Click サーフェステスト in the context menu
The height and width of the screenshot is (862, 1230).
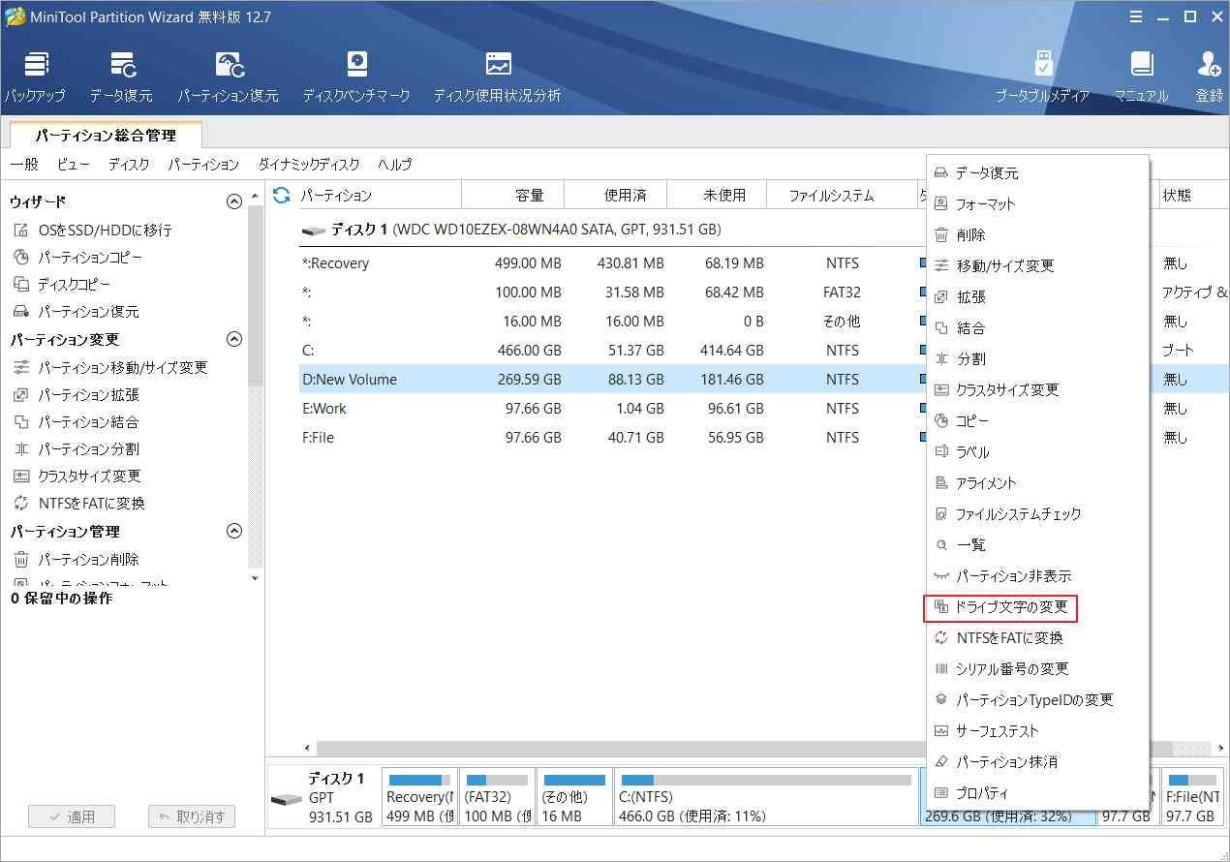point(1037,731)
